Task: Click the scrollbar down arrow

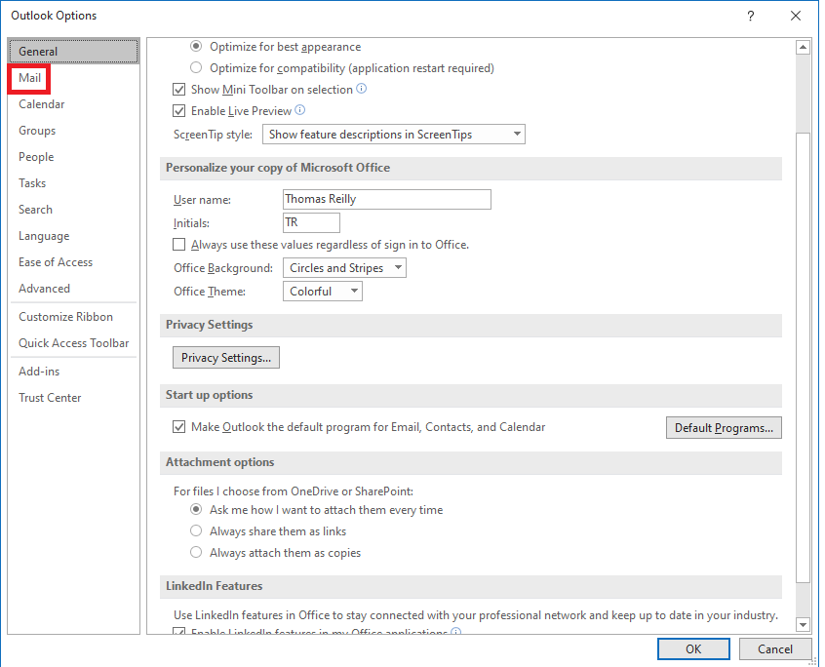Action: click(x=803, y=625)
